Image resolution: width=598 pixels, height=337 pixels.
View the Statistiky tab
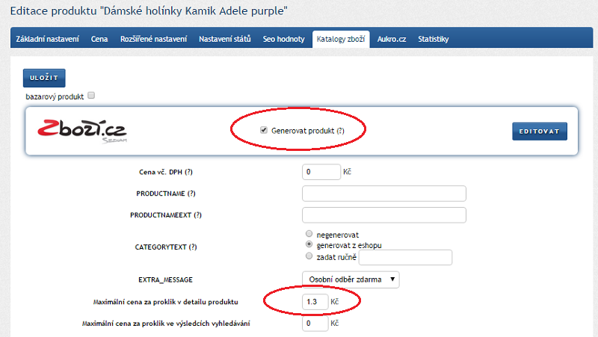click(434, 39)
